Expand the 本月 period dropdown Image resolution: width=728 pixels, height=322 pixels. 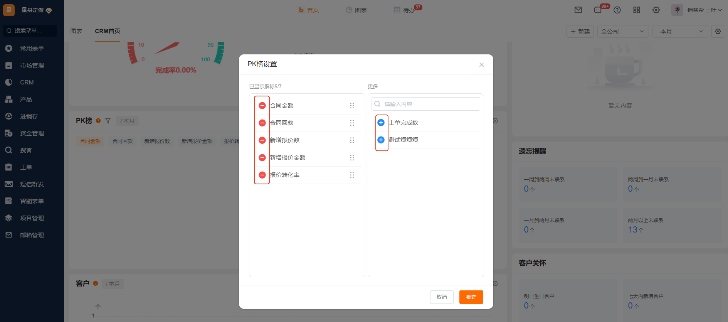point(680,32)
